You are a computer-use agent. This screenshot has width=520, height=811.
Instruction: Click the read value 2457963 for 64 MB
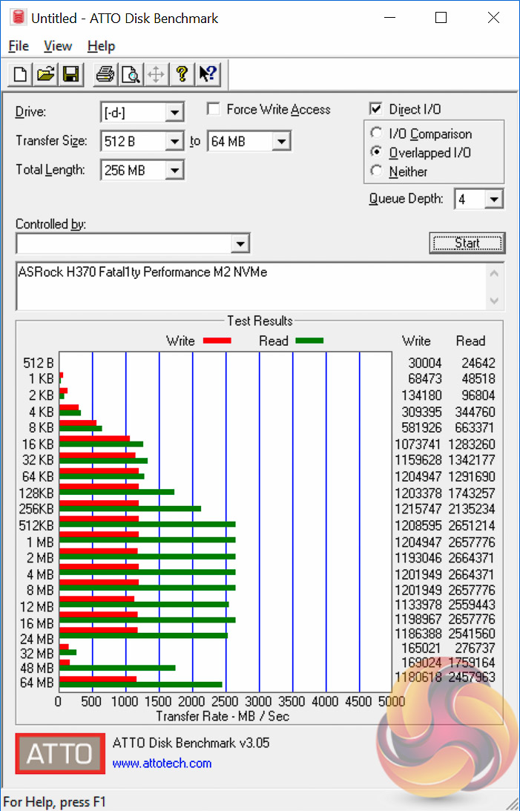[x=471, y=677]
